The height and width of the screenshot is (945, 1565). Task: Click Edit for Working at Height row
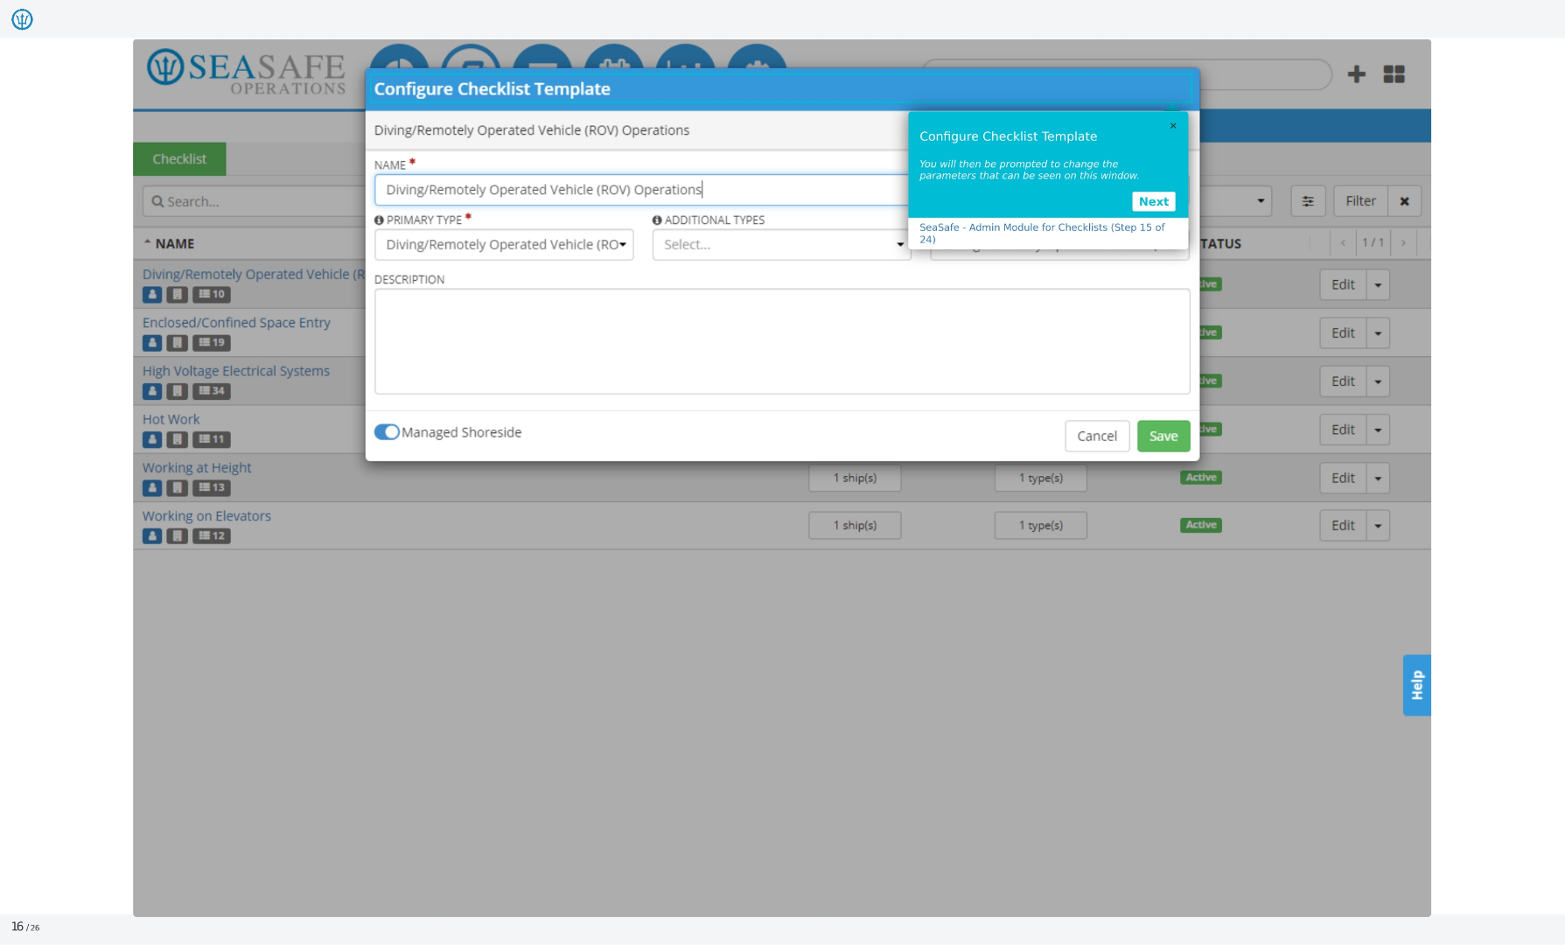[x=1343, y=478]
